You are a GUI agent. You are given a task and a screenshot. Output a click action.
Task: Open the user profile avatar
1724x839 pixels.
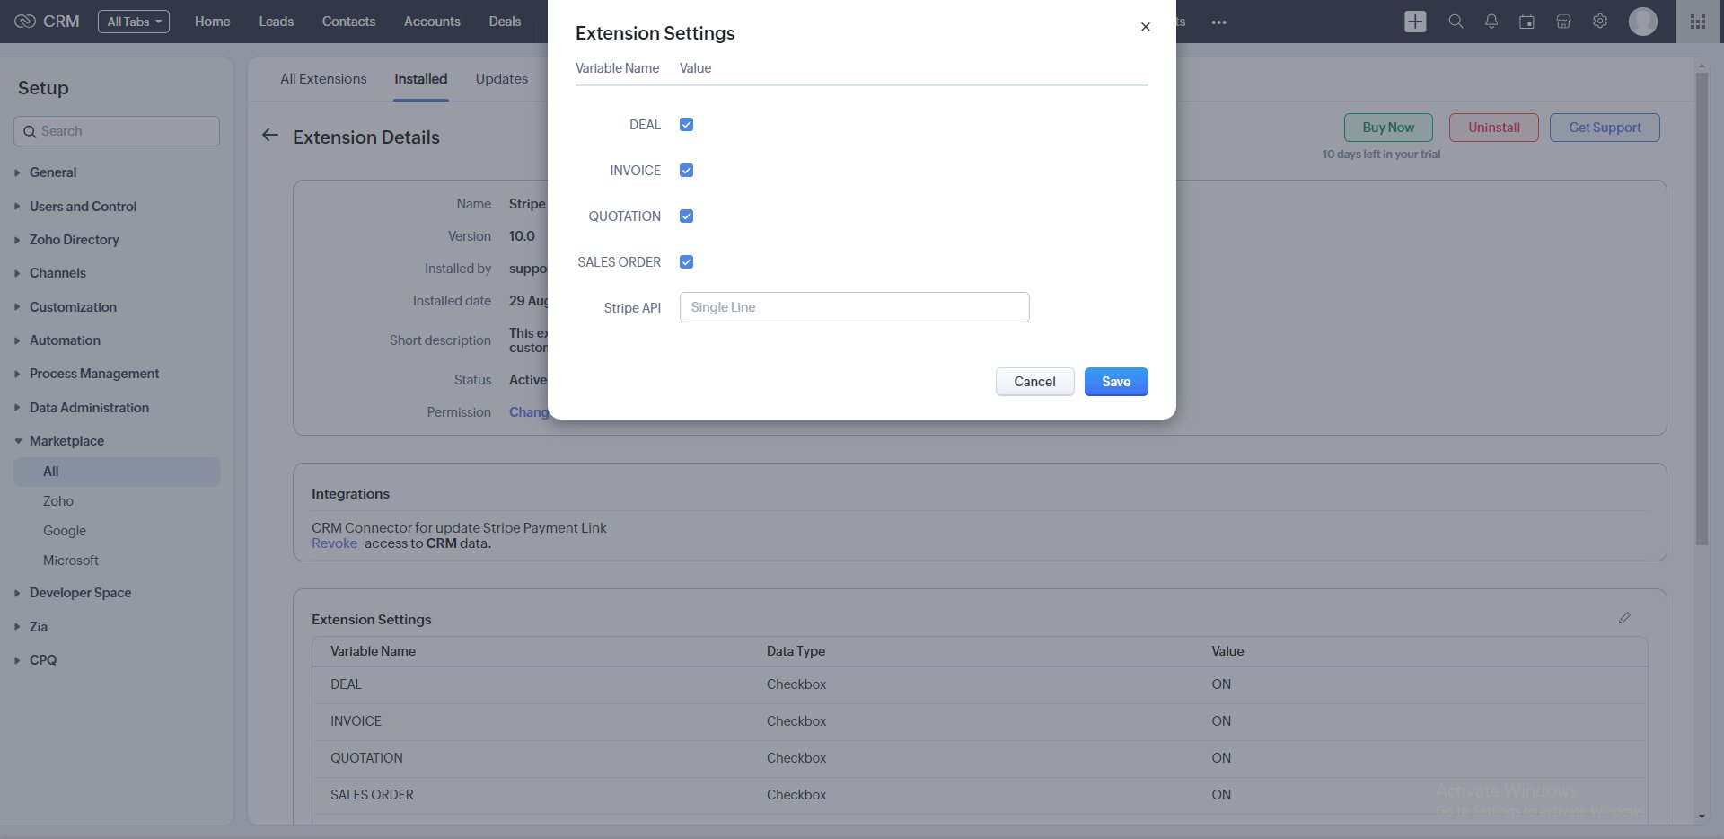1643,22
